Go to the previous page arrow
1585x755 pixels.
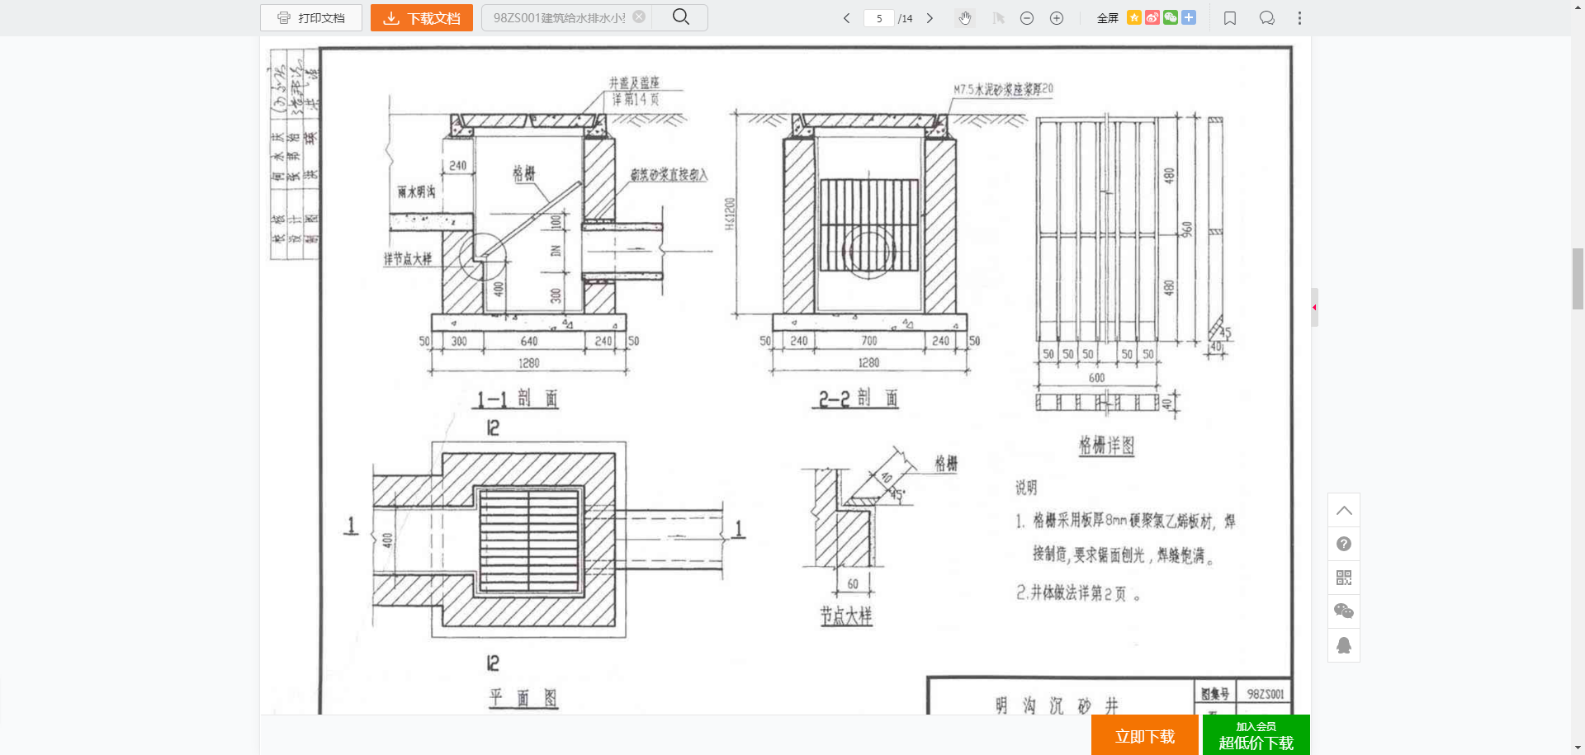(846, 18)
